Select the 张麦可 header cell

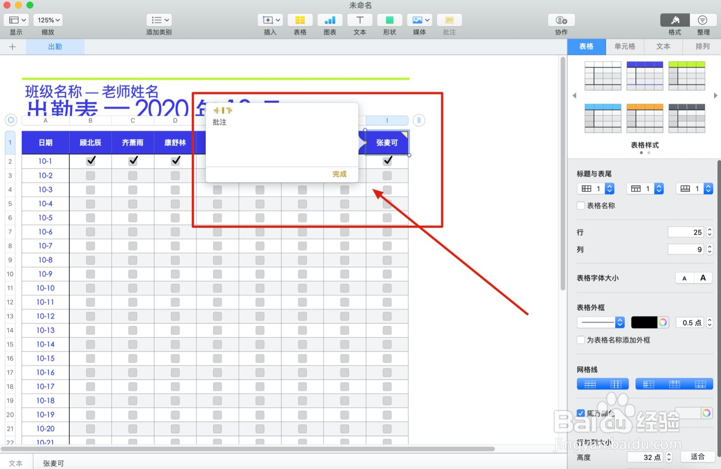pyautogui.click(x=387, y=142)
